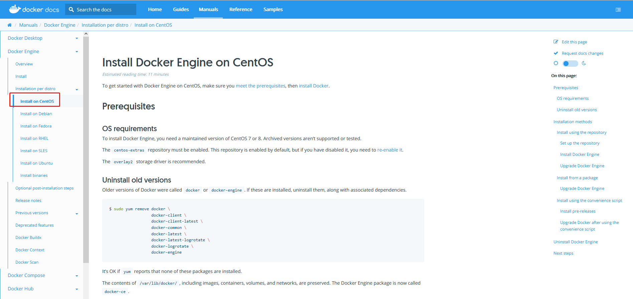The image size is (633, 299).
Task: Jump to Install using the repository
Action: (582, 132)
